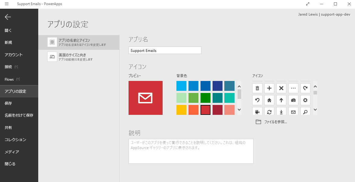Choose the camera app icon
Viewport: 355px width, 182px height.
click(x=293, y=100)
